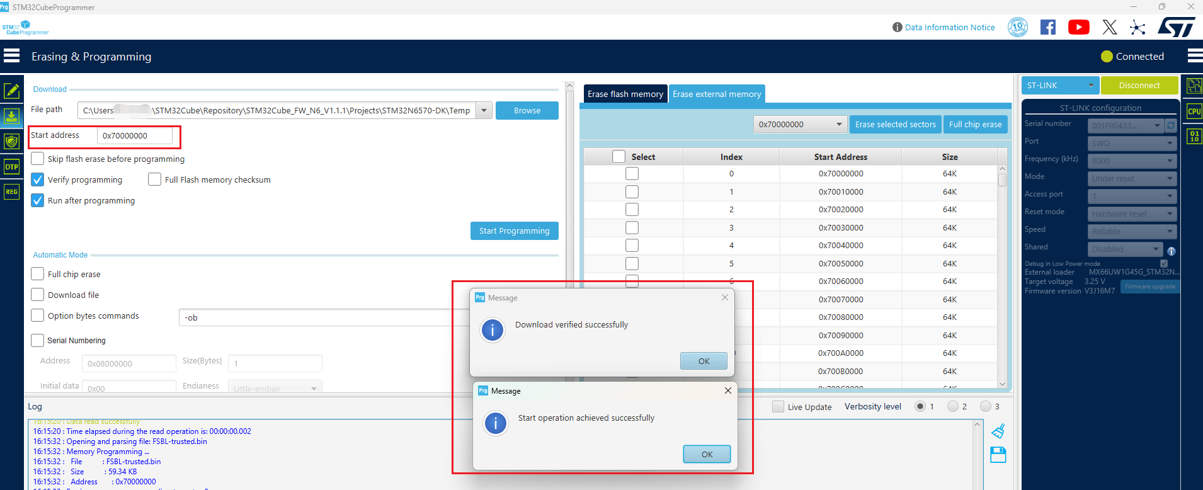
Task: Save the log with floppy disk icon
Action: coord(998,455)
